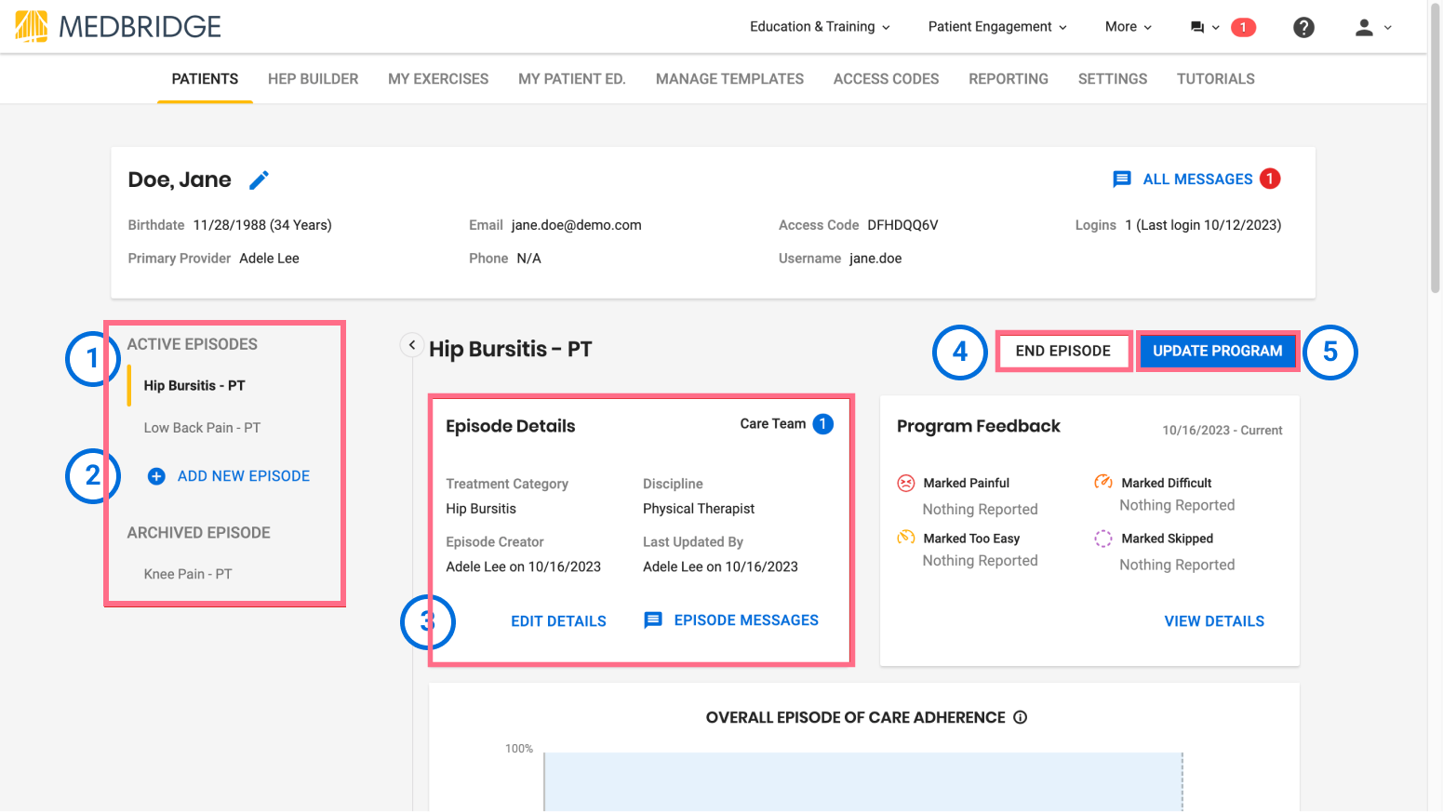Click the MedBridge logo
1443x812 pixels.
click(118, 26)
